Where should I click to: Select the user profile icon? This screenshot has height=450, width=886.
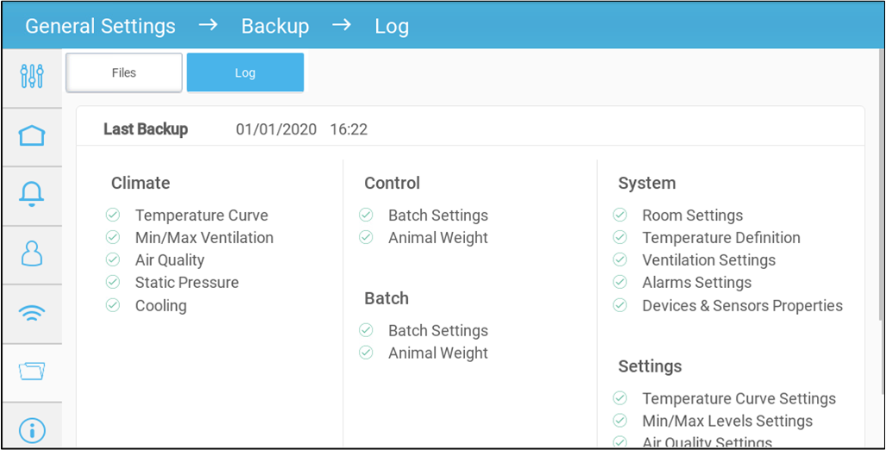[32, 254]
